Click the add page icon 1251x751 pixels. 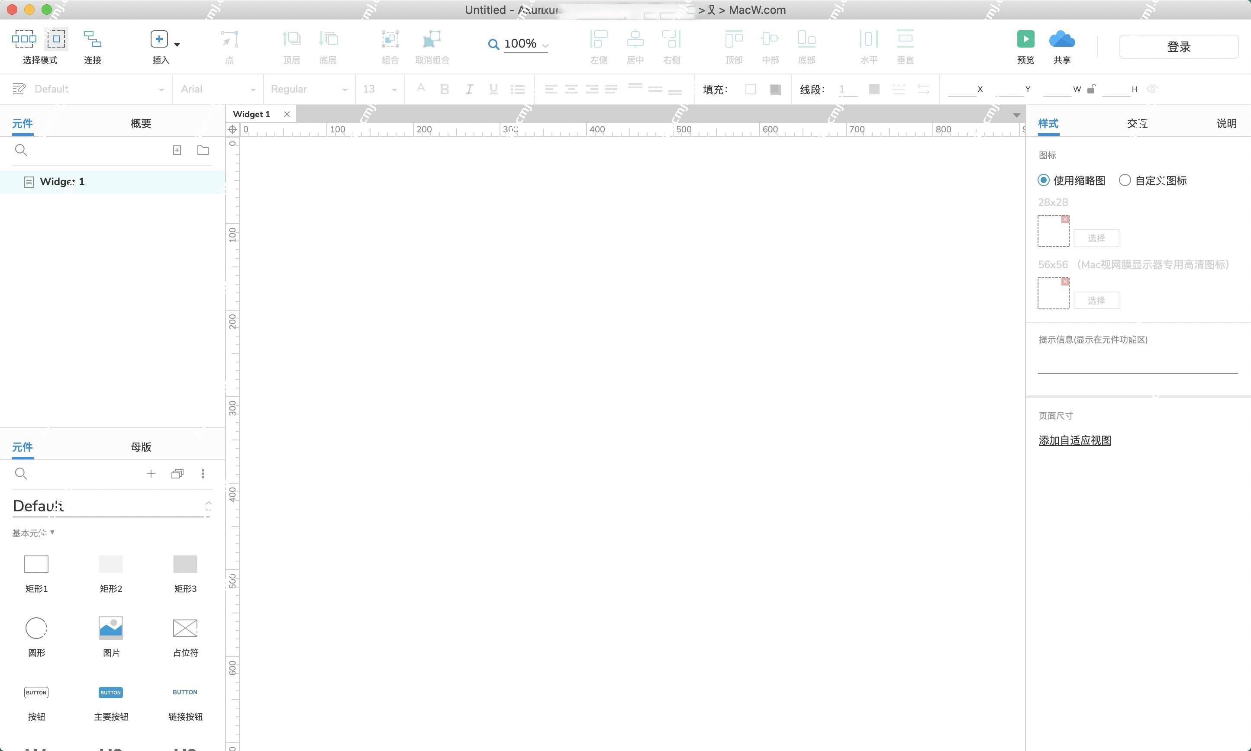click(x=177, y=150)
